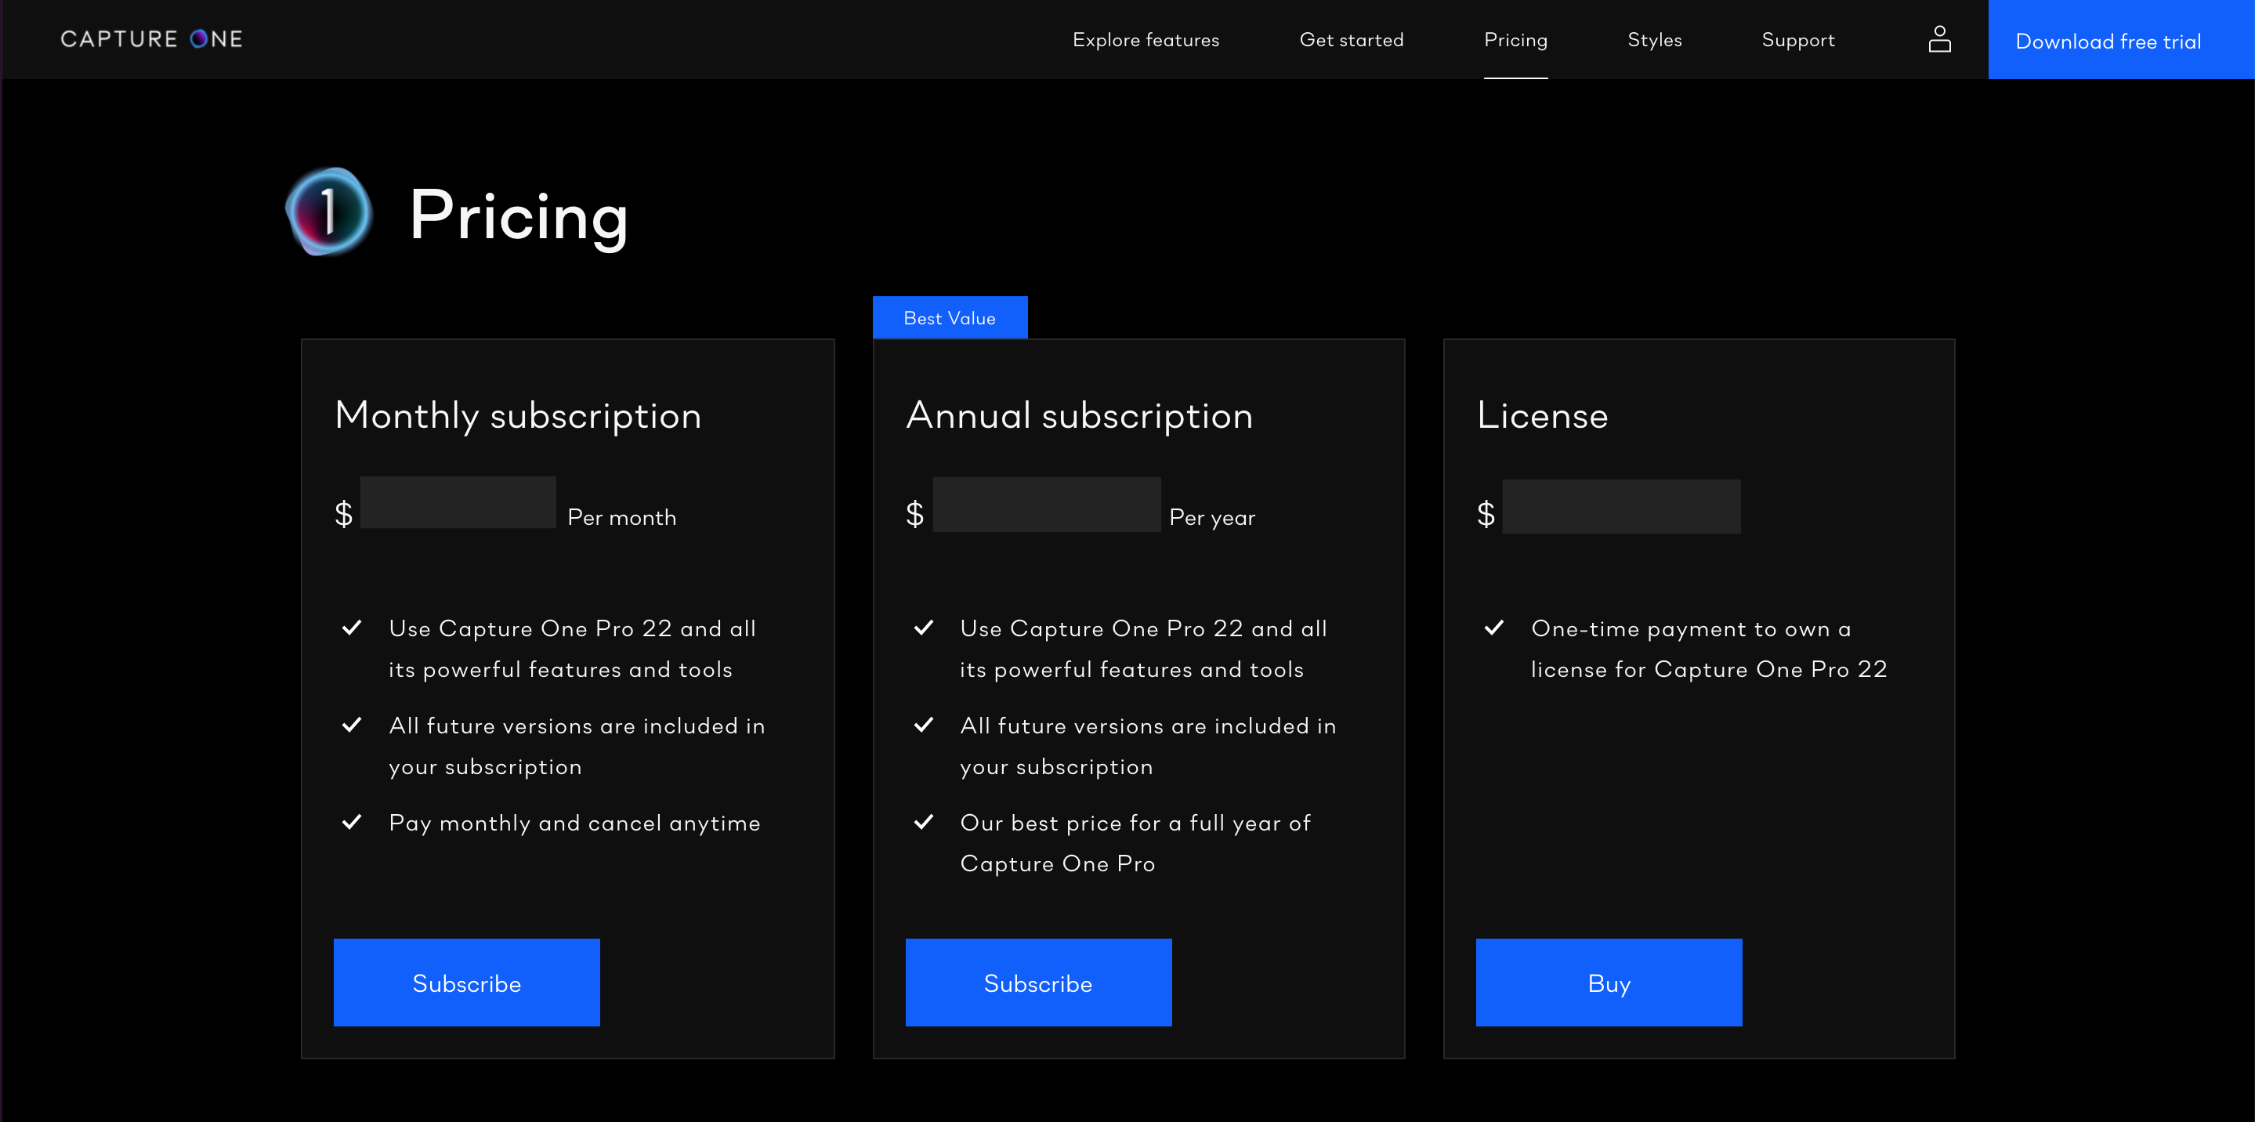This screenshot has height=1122, width=2255.
Task: Click the Monthly subscription heading
Action: click(518, 416)
